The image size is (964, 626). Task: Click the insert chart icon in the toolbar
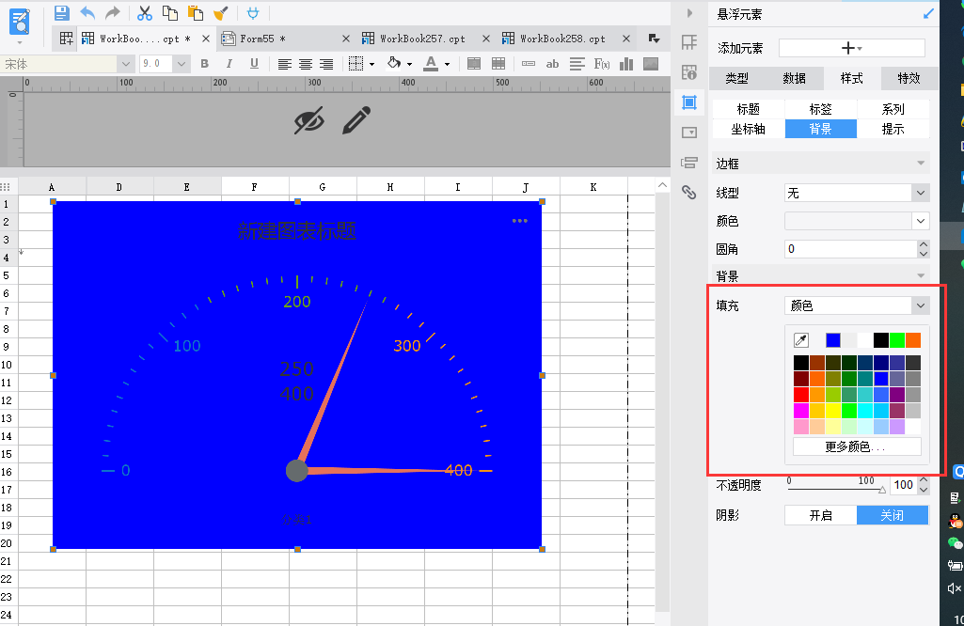pos(626,64)
